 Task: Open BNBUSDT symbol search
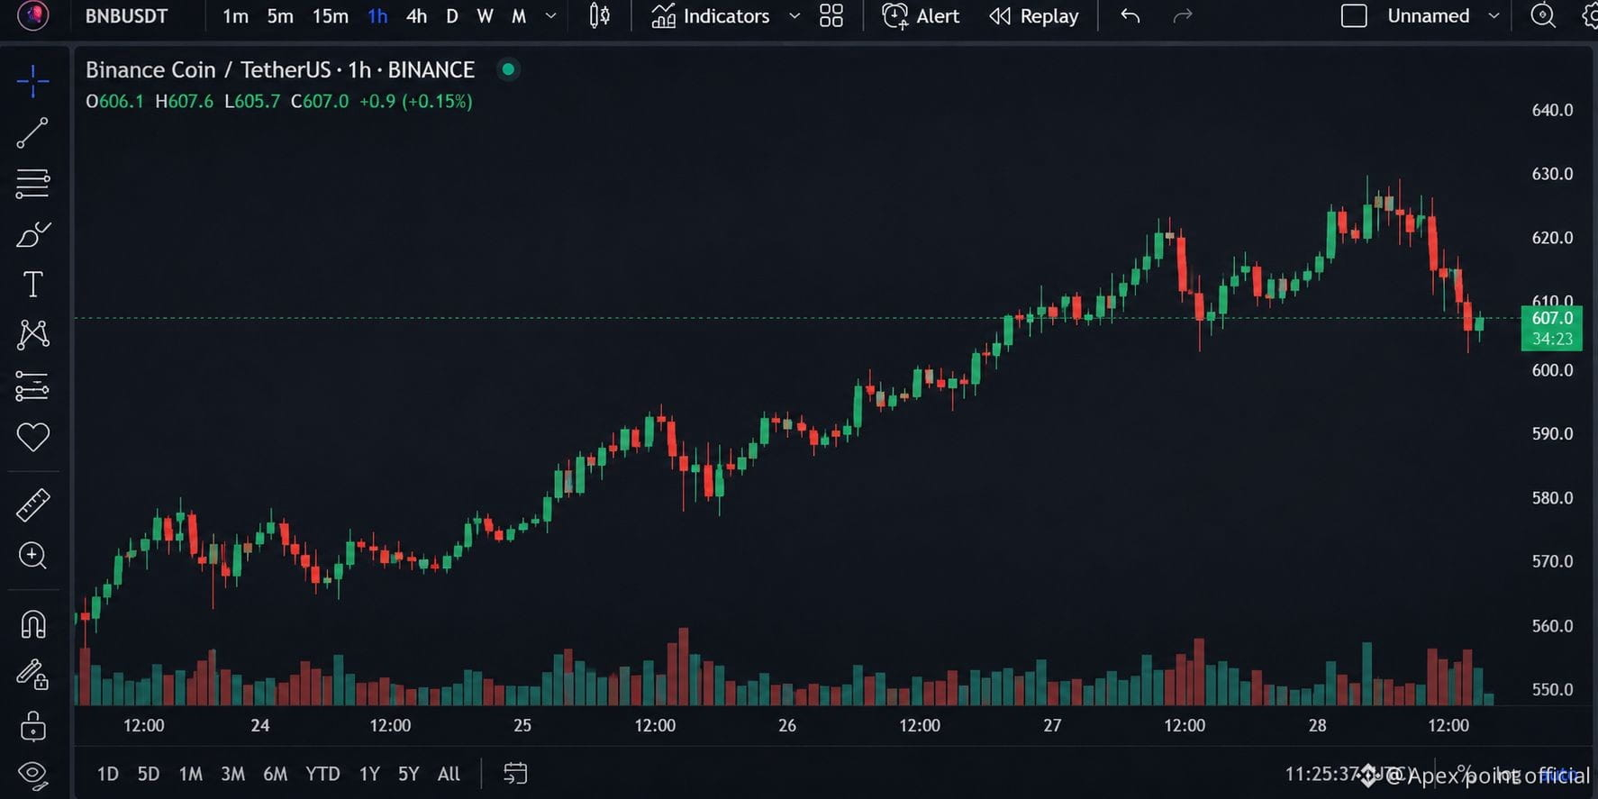(126, 16)
